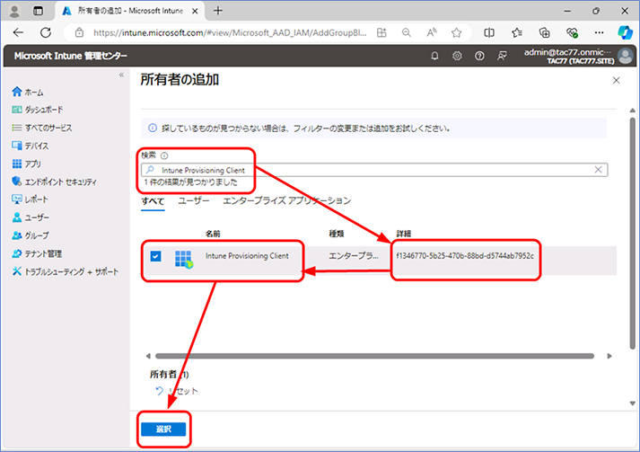Open the favorites list icon
The image size is (640, 452).
(x=517, y=32)
